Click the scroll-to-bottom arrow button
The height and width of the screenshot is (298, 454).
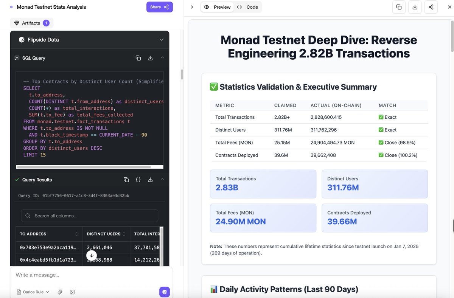pos(91,255)
